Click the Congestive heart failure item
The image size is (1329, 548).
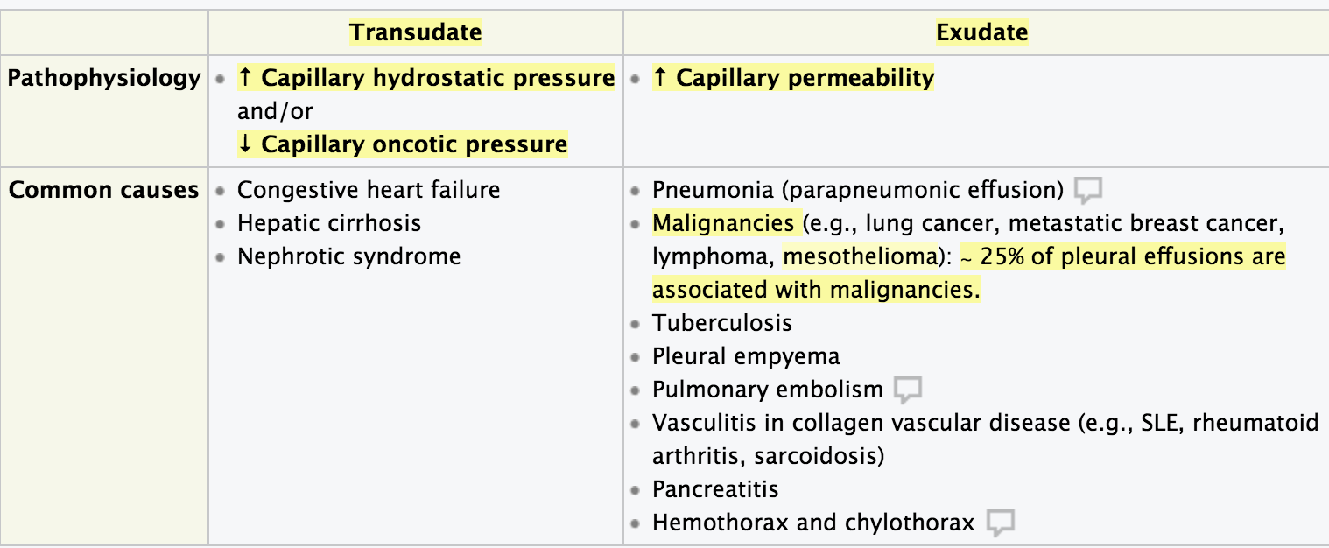(369, 190)
